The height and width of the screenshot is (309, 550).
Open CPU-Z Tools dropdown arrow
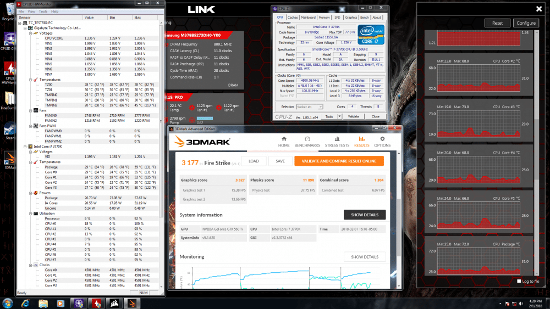click(x=339, y=116)
